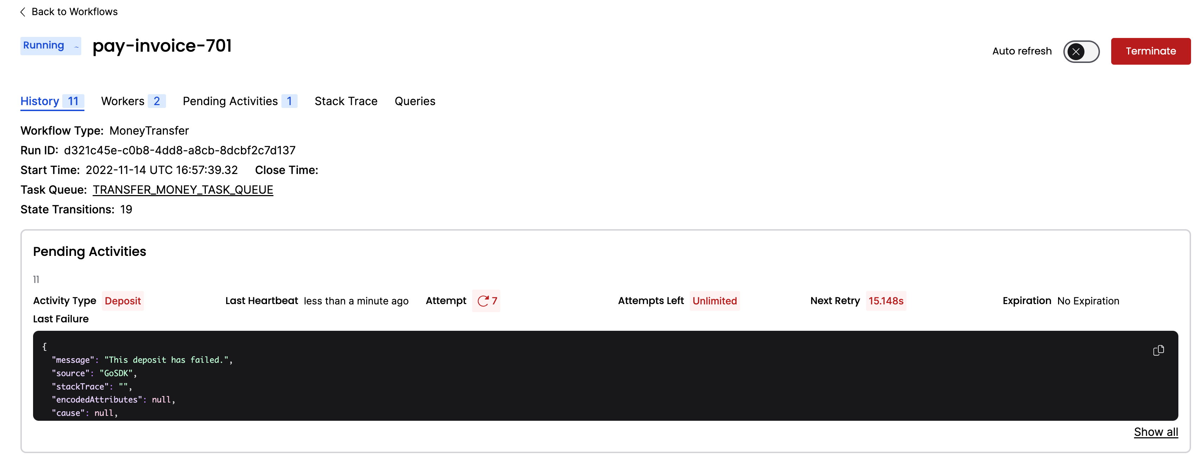
Task: Open the TRANSFER_MONEY_TASK_QUEUE link
Action: [183, 190]
